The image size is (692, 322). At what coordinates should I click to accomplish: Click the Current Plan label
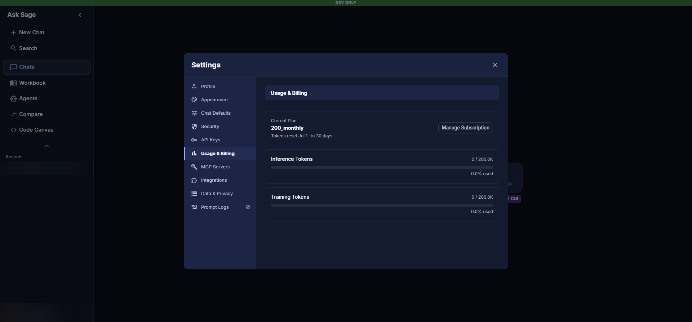tap(284, 121)
